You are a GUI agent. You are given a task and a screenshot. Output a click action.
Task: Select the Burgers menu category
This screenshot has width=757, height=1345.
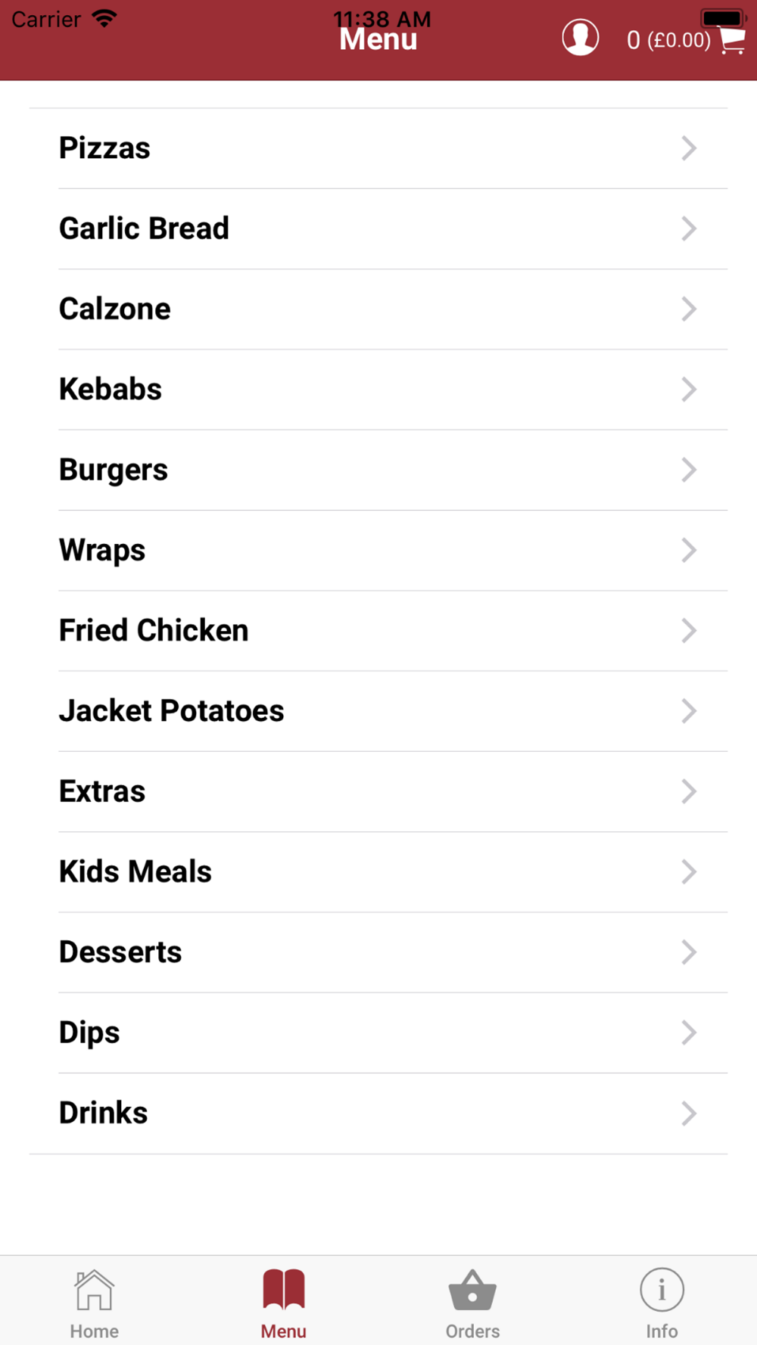378,470
